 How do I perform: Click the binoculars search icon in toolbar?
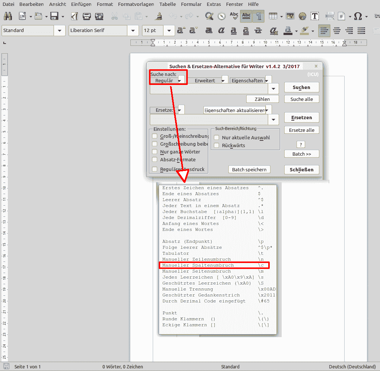pyautogui.click(x=8, y=16)
